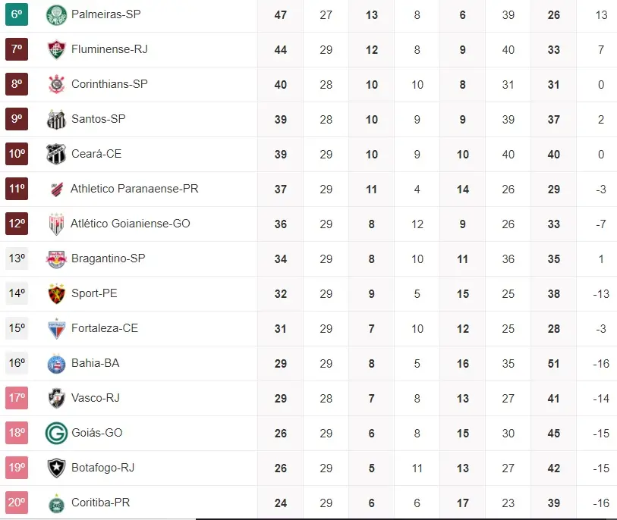The height and width of the screenshot is (520, 617).
Task: Click the Bragantino club crest
Action: [x=56, y=258]
